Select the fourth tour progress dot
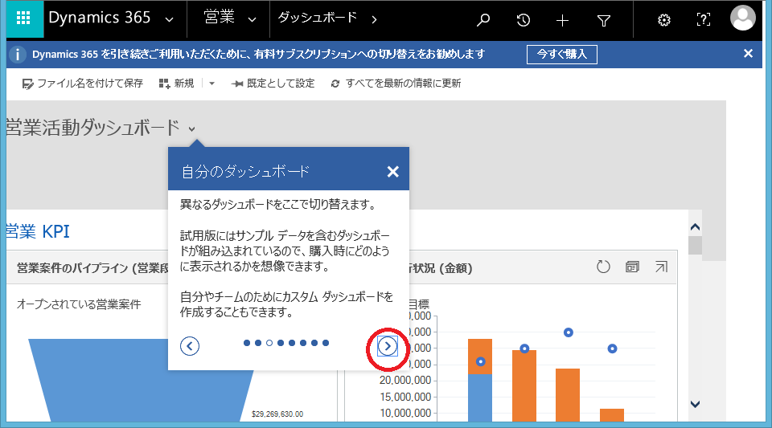The width and height of the screenshot is (772, 428). pyautogui.click(x=281, y=343)
